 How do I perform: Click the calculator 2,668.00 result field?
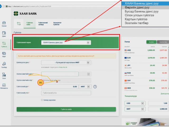point(158,109)
